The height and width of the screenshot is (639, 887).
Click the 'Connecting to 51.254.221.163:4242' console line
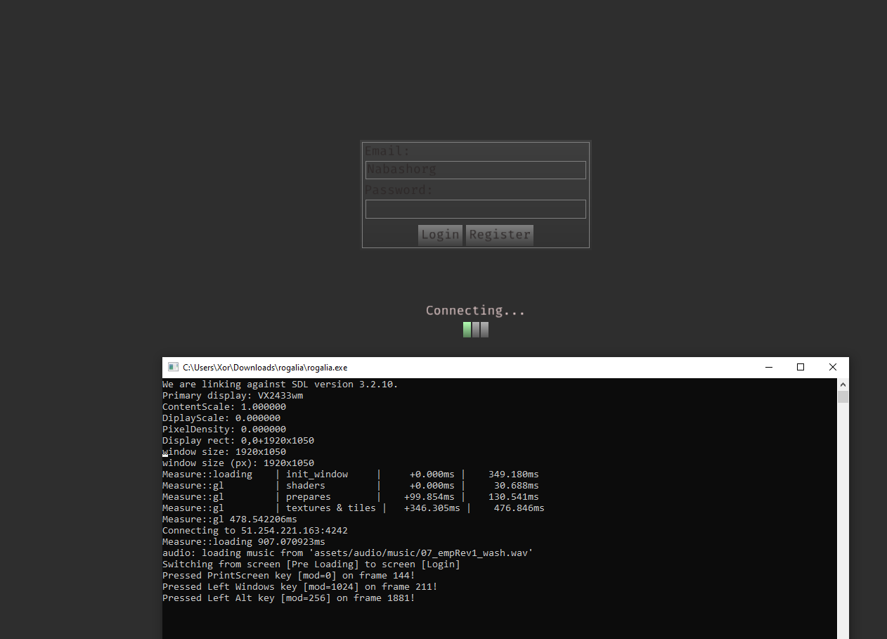255,531
